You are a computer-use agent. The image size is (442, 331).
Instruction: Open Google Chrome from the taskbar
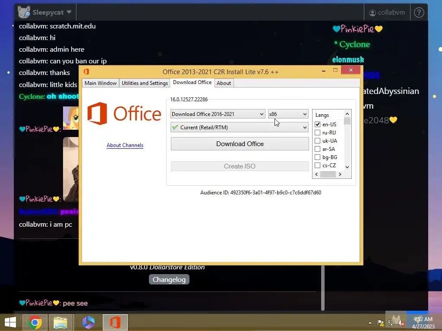[35, 322]
